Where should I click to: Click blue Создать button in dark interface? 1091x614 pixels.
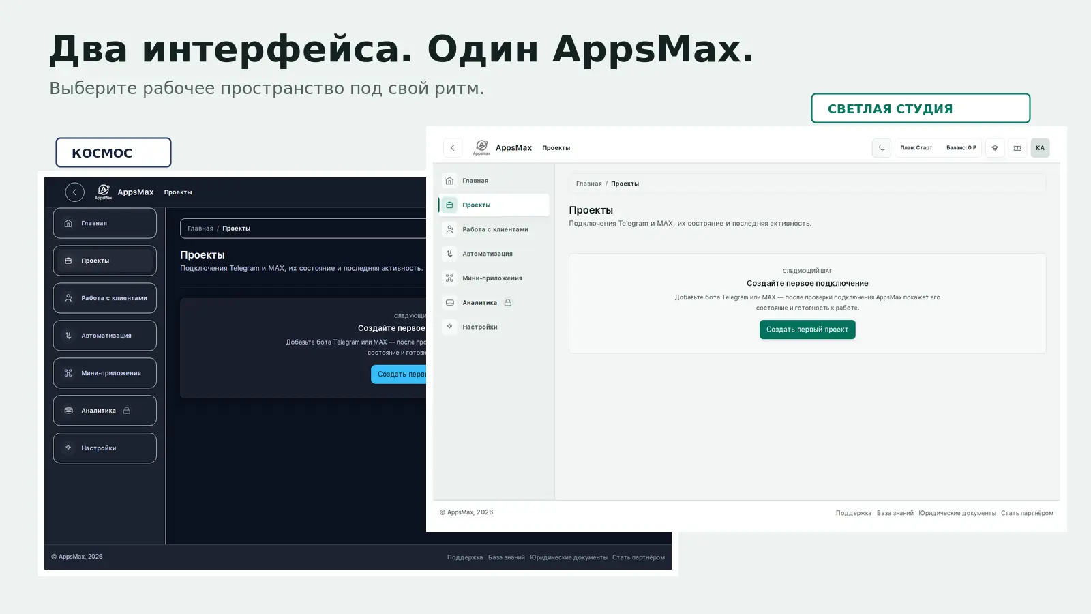399,374
